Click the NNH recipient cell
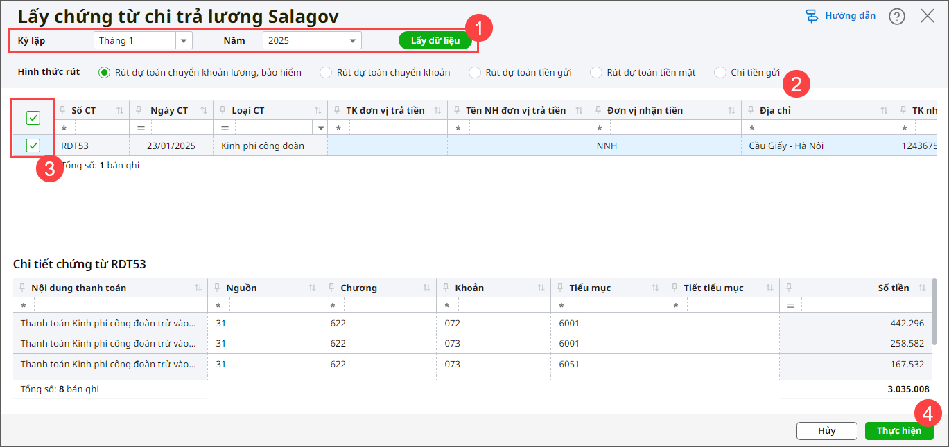The image size is (949, 447). coord(665,146)
